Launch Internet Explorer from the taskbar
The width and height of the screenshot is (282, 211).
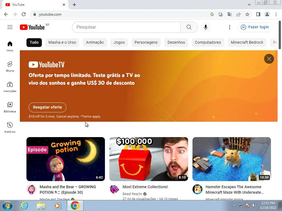point(24,206)
